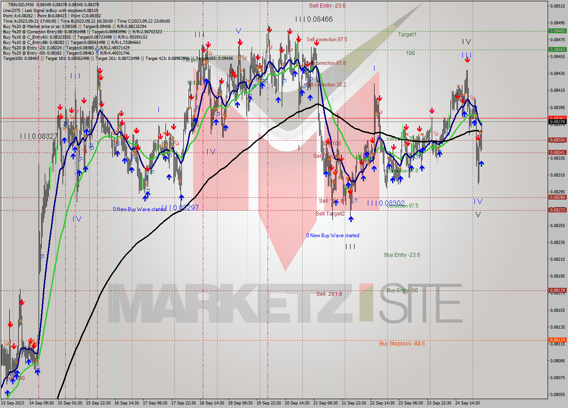Viewport: 568px width, 408px height.
Task: Select the red 0.08288 price tag
Action: (557, 197)
